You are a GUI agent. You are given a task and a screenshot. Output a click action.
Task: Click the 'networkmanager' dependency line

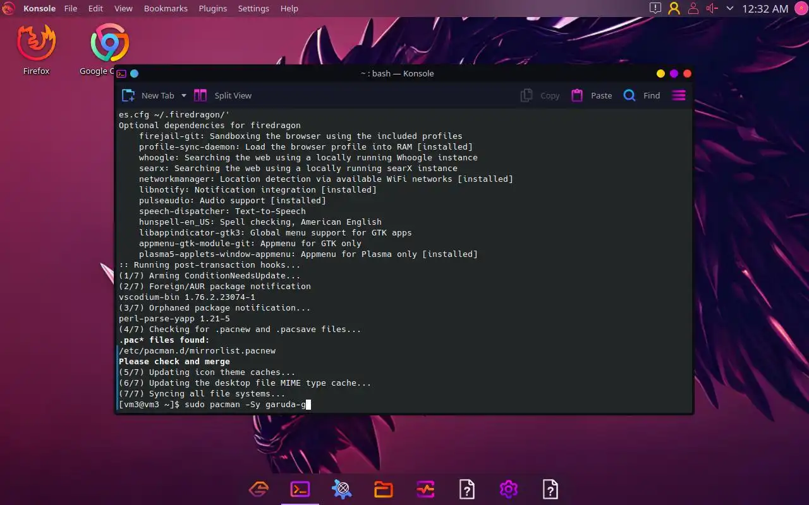click(x=326, y=179)
